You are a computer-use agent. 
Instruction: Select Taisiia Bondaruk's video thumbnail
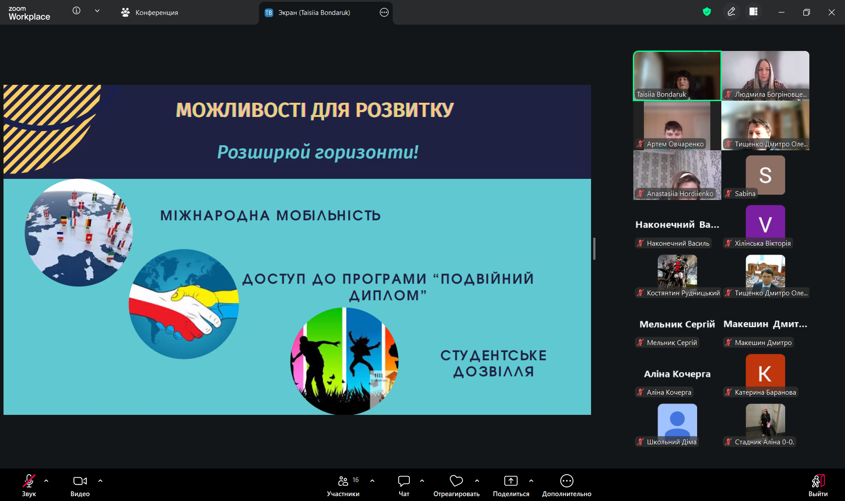click(x=677, y=76)
